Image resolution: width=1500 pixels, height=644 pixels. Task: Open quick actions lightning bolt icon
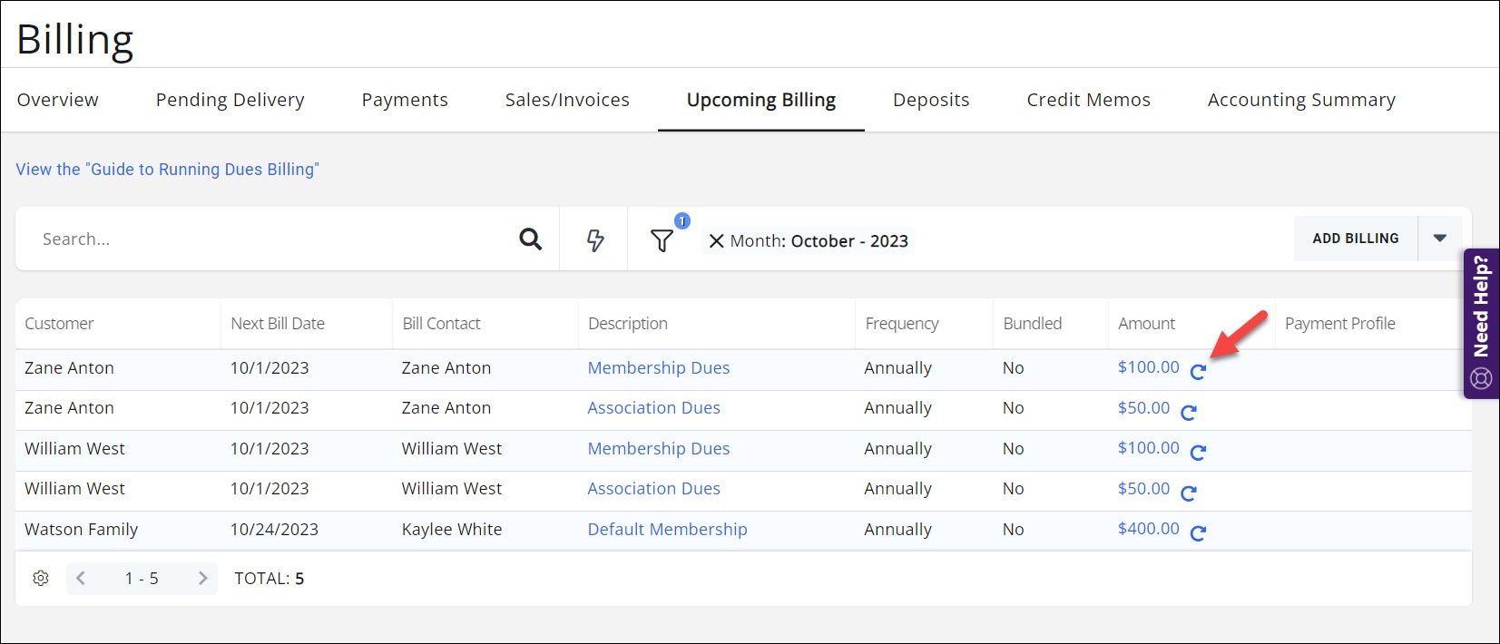click(594, 240)
